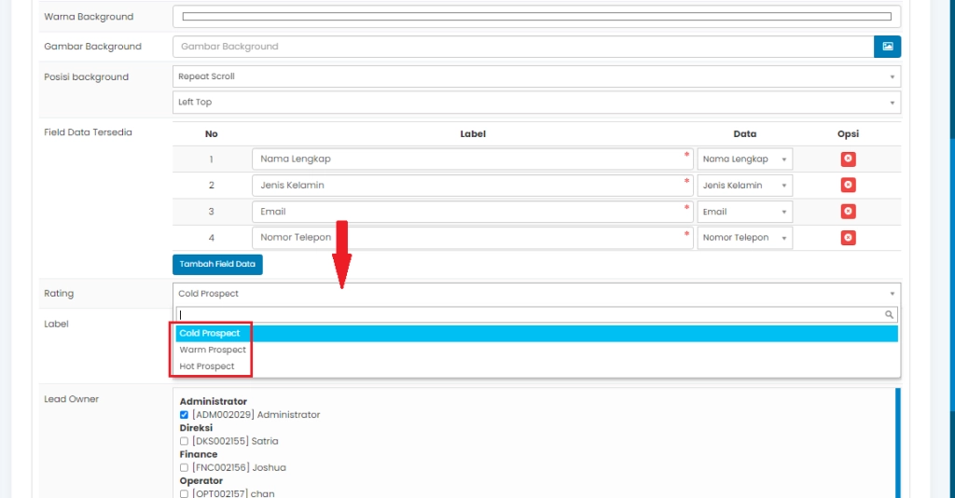Edit the Nomor Telepon label field
The image size is (955, 498).
click(472, 238)
